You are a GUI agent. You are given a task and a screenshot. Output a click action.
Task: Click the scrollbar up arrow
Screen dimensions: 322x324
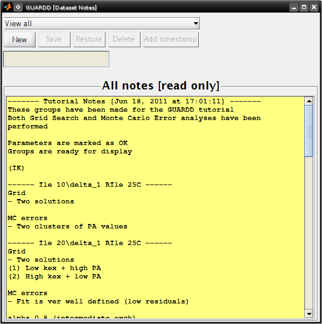(x=309, y=101)
